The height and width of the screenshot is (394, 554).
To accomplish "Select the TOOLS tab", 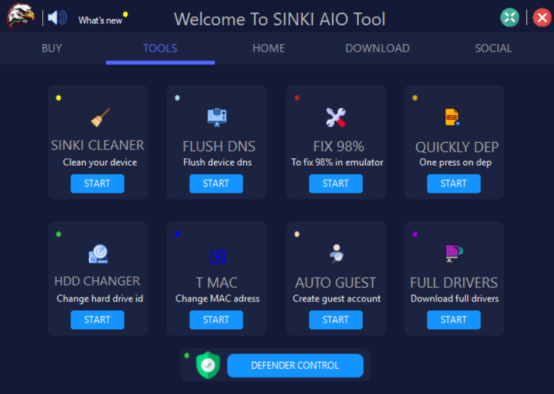I will pos(160,48).
